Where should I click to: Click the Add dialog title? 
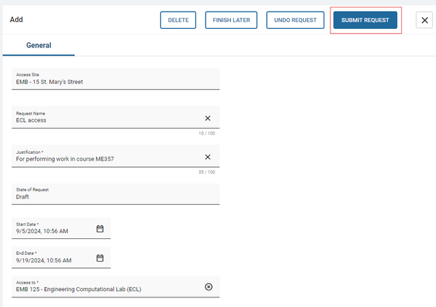(17, 20)
